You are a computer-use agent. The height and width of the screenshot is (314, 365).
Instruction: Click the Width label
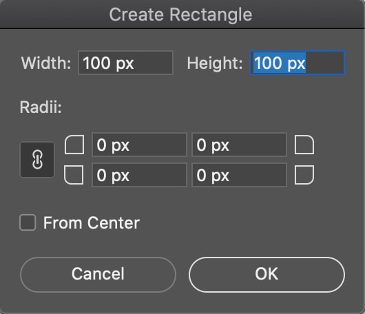(46, 63)
